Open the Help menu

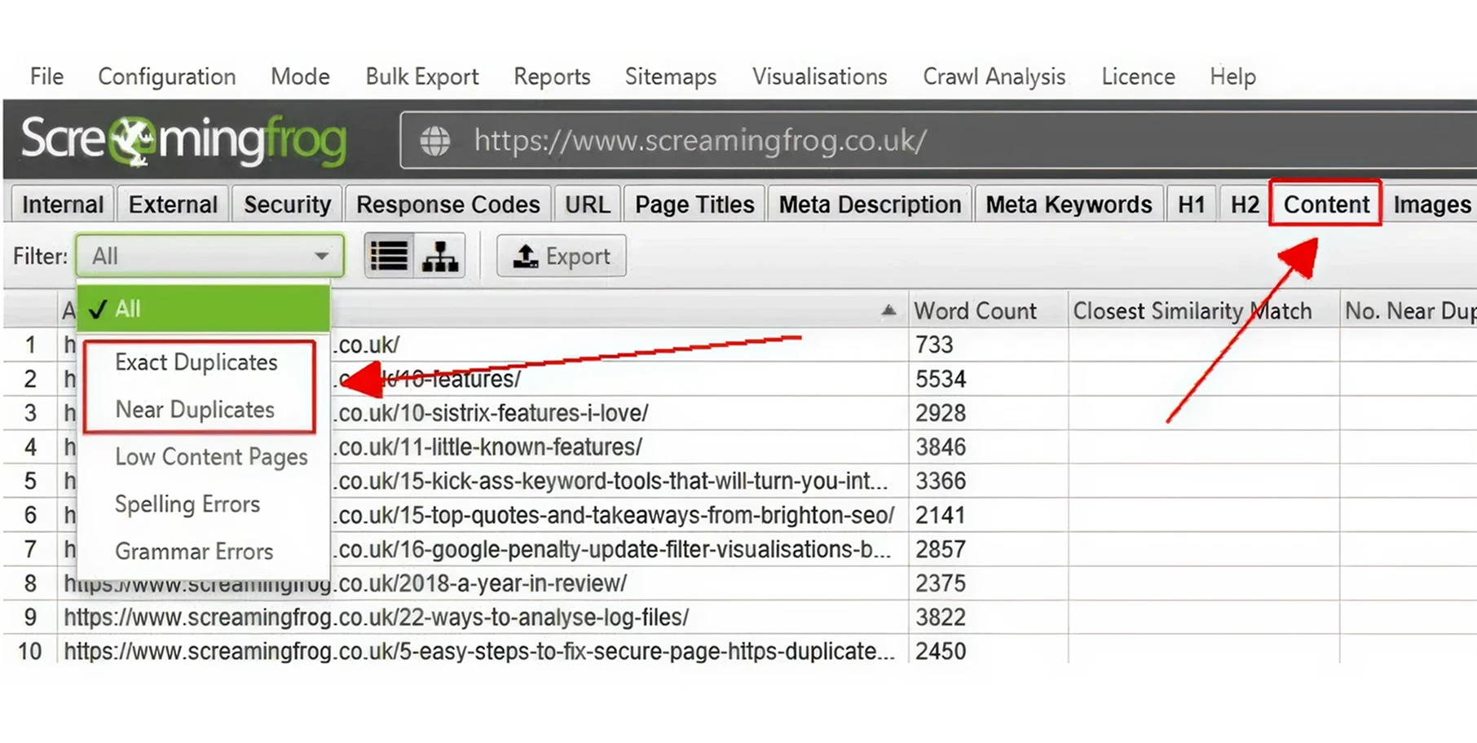(1232, 77)
